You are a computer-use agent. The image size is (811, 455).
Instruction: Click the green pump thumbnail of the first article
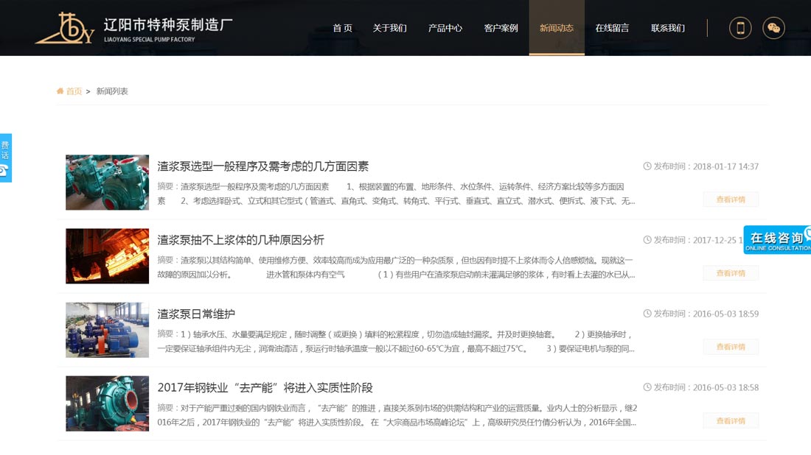click(x=107, y=182)
